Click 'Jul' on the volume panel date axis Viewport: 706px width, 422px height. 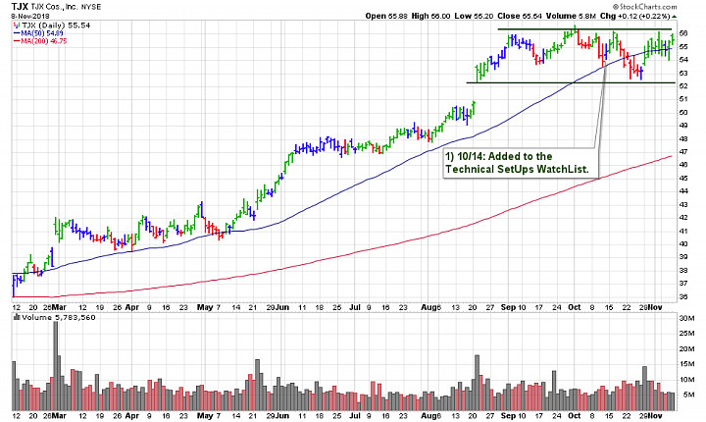355,416
